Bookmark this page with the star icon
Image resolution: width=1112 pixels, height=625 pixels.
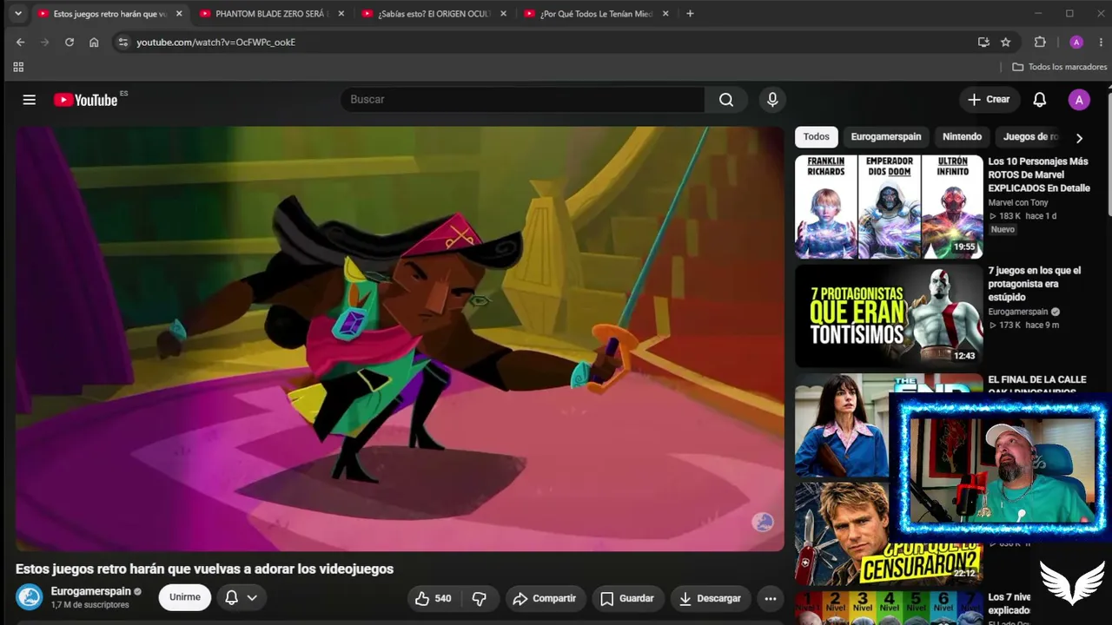point(1006,42)
